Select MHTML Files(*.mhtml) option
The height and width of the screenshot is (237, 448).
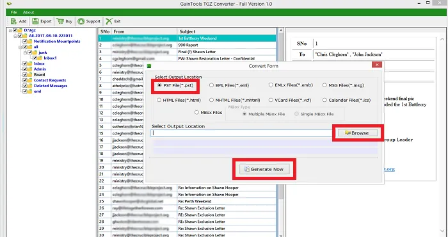click(x=211, y=100)
